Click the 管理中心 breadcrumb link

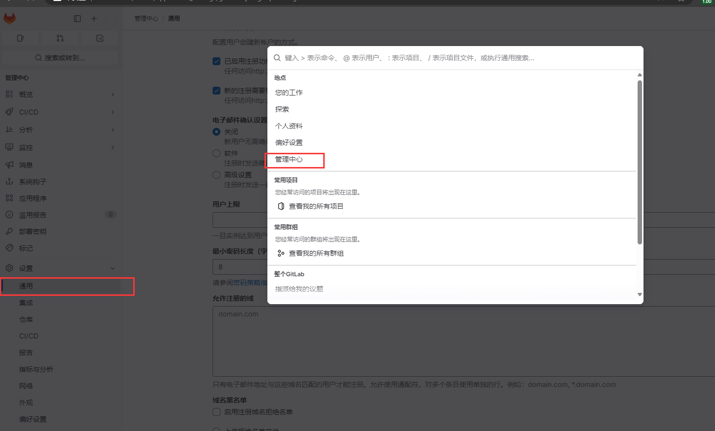pos(146,19)
